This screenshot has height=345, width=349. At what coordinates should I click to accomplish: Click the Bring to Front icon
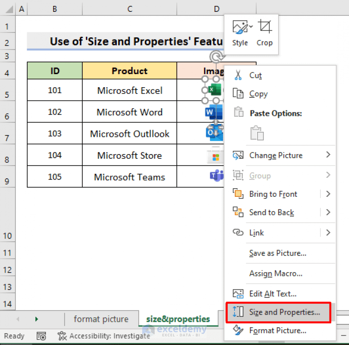click(238, 194)
